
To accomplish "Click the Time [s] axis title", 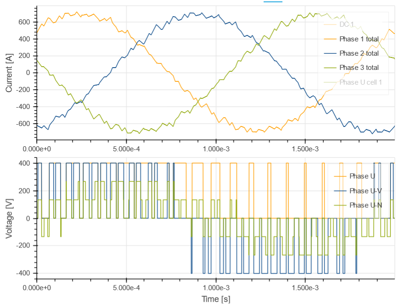I will click(x=216, y=299).
